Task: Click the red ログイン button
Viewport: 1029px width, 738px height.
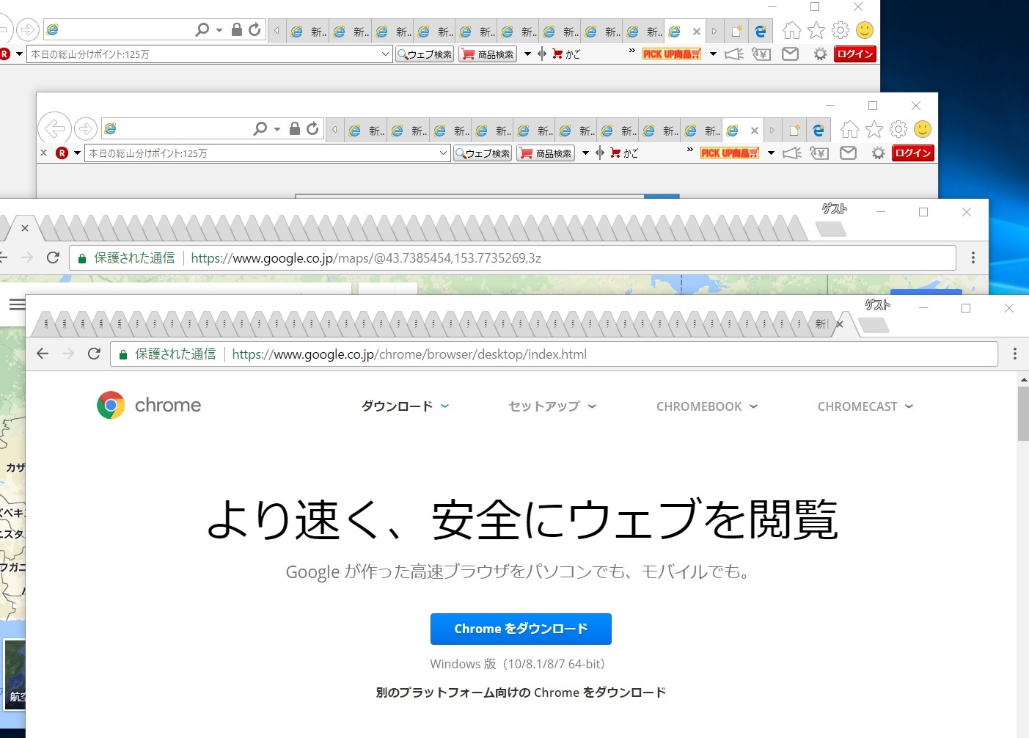Action: point(854,54)
